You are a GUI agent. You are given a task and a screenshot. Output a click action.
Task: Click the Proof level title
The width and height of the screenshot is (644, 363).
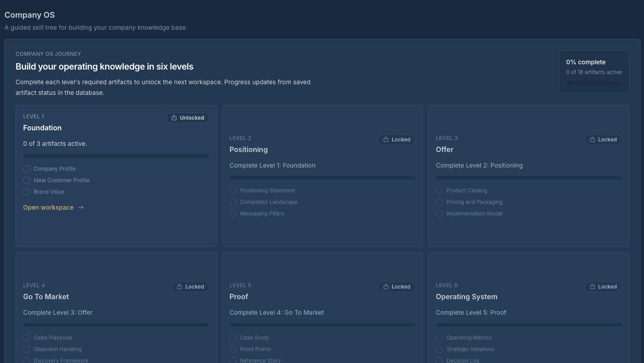click(239, 297)
